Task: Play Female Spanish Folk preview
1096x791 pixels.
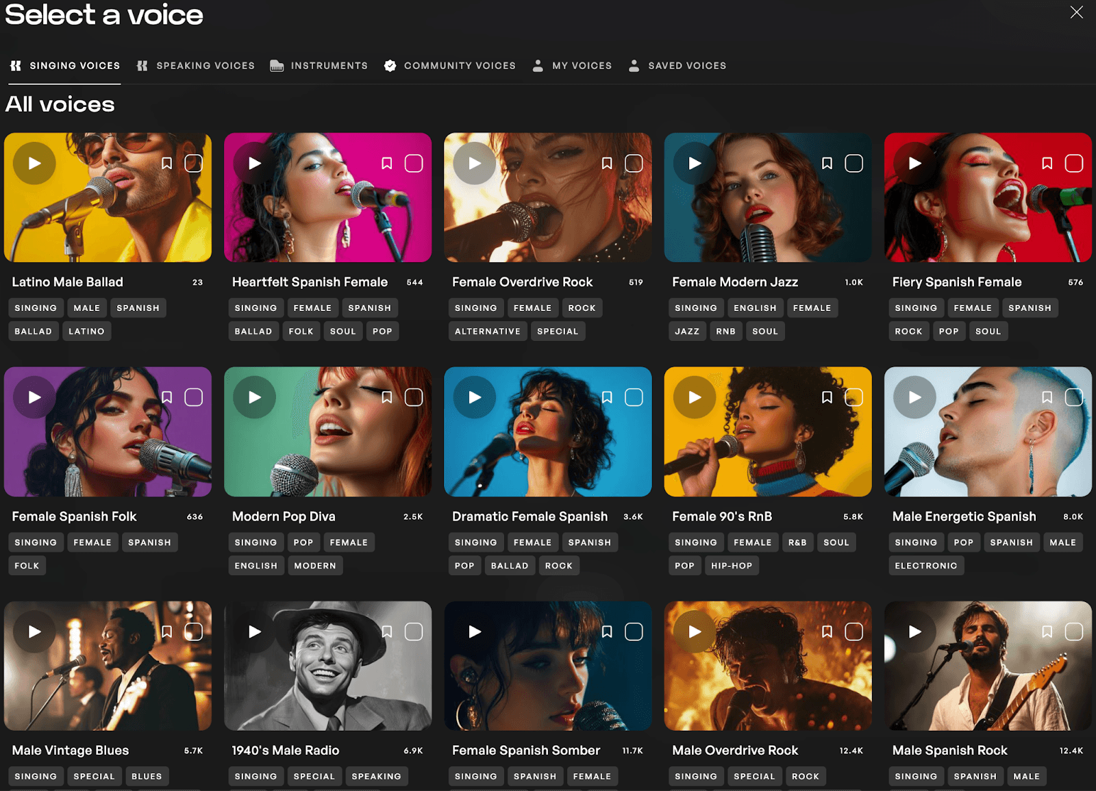Action: [x=34, y=397]
